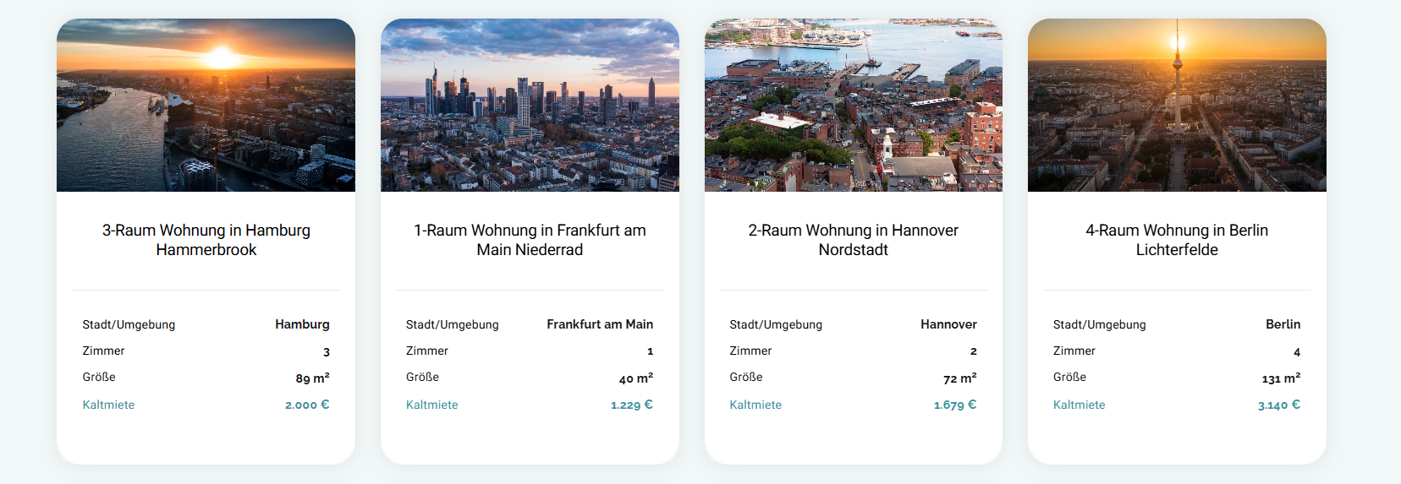
Task: Click the bold Hamburg city value
Action: (302, 324)
